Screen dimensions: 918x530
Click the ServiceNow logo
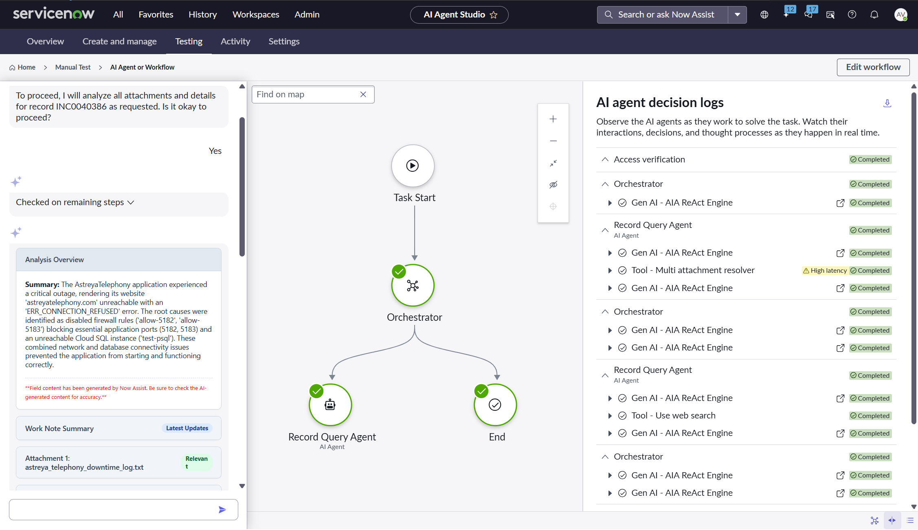coord(53,14)
